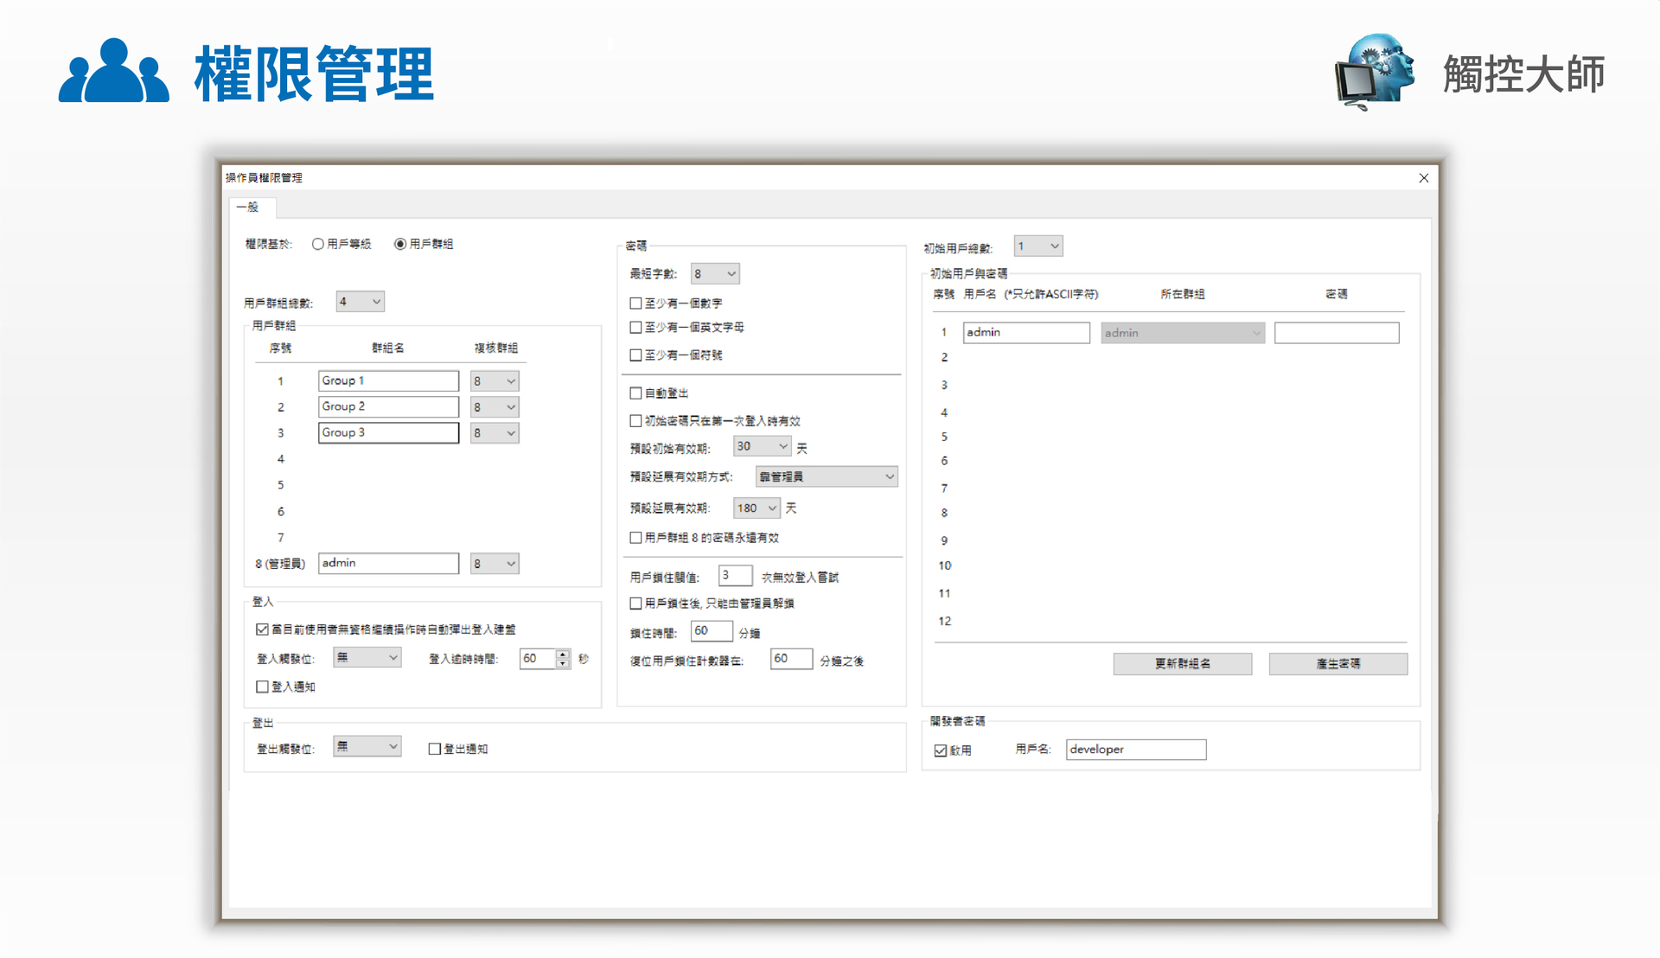Enable 登出通知 in the 登出 section
This screenshot has height=958, width=1660.
pos(435,749)
